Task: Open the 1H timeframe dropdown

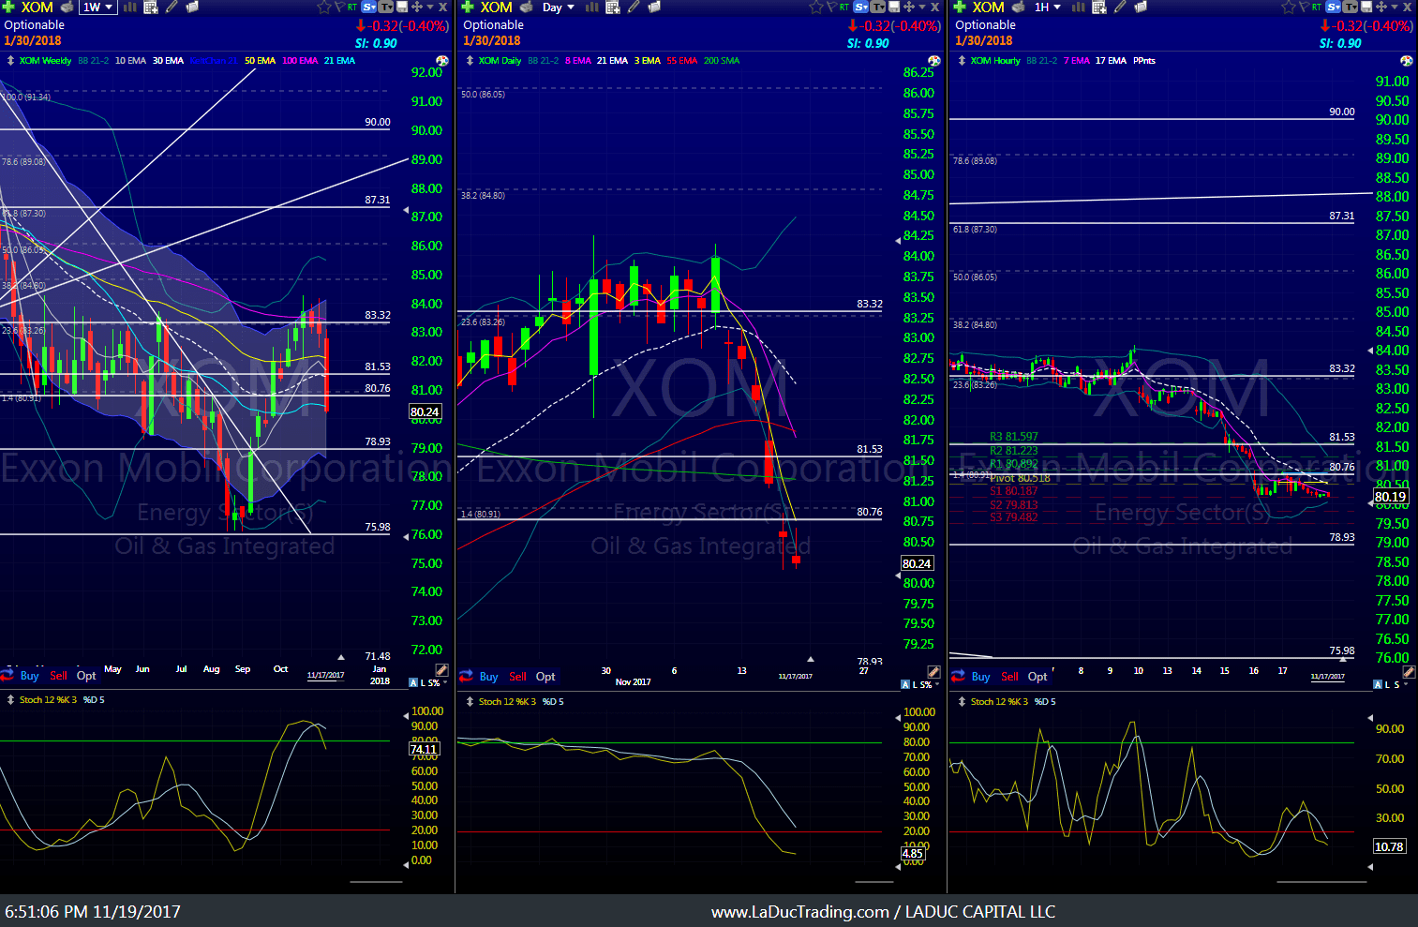Action: tap(1048, 7)
